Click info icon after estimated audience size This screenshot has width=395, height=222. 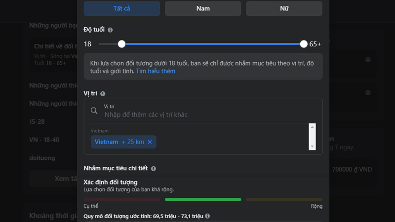(207, 216)
